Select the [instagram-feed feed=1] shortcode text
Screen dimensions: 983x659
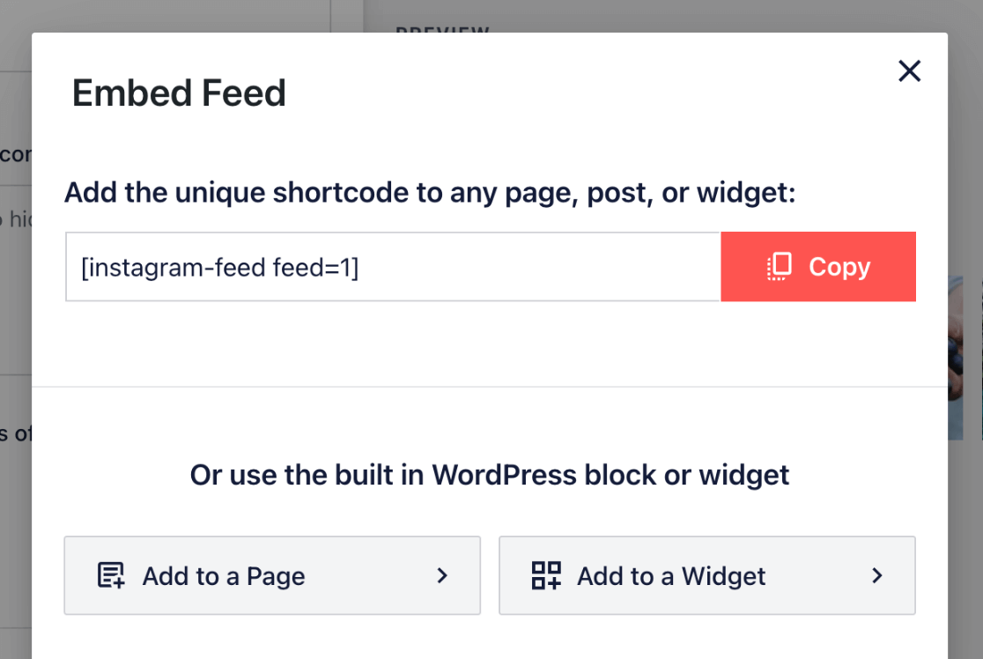pyautogui.click(x=219, y=267)
